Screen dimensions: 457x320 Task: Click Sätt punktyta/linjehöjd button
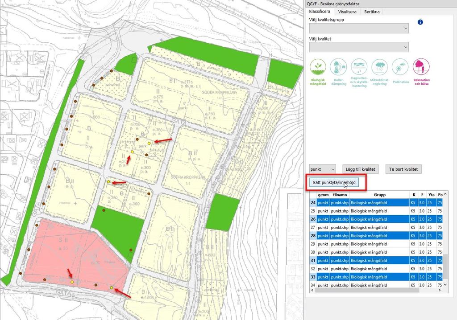334,183
